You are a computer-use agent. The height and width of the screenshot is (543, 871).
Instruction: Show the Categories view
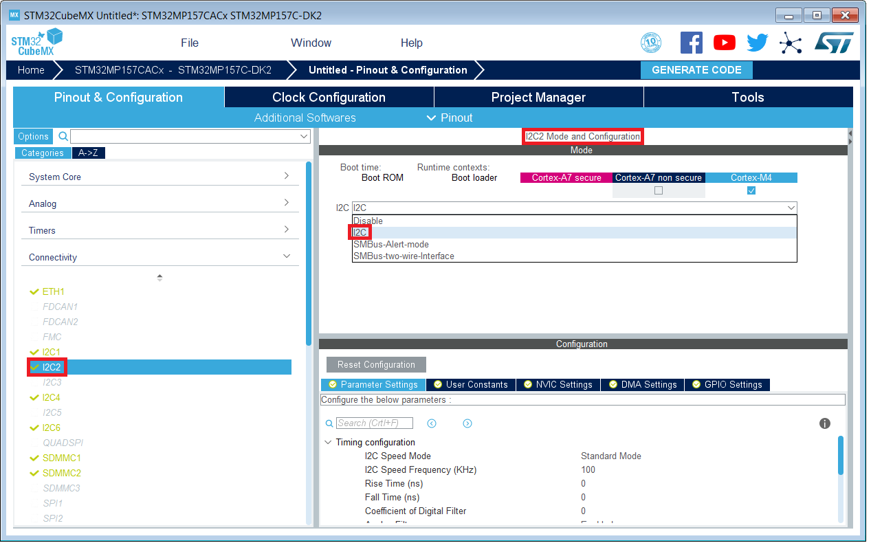tap(42, 153)
